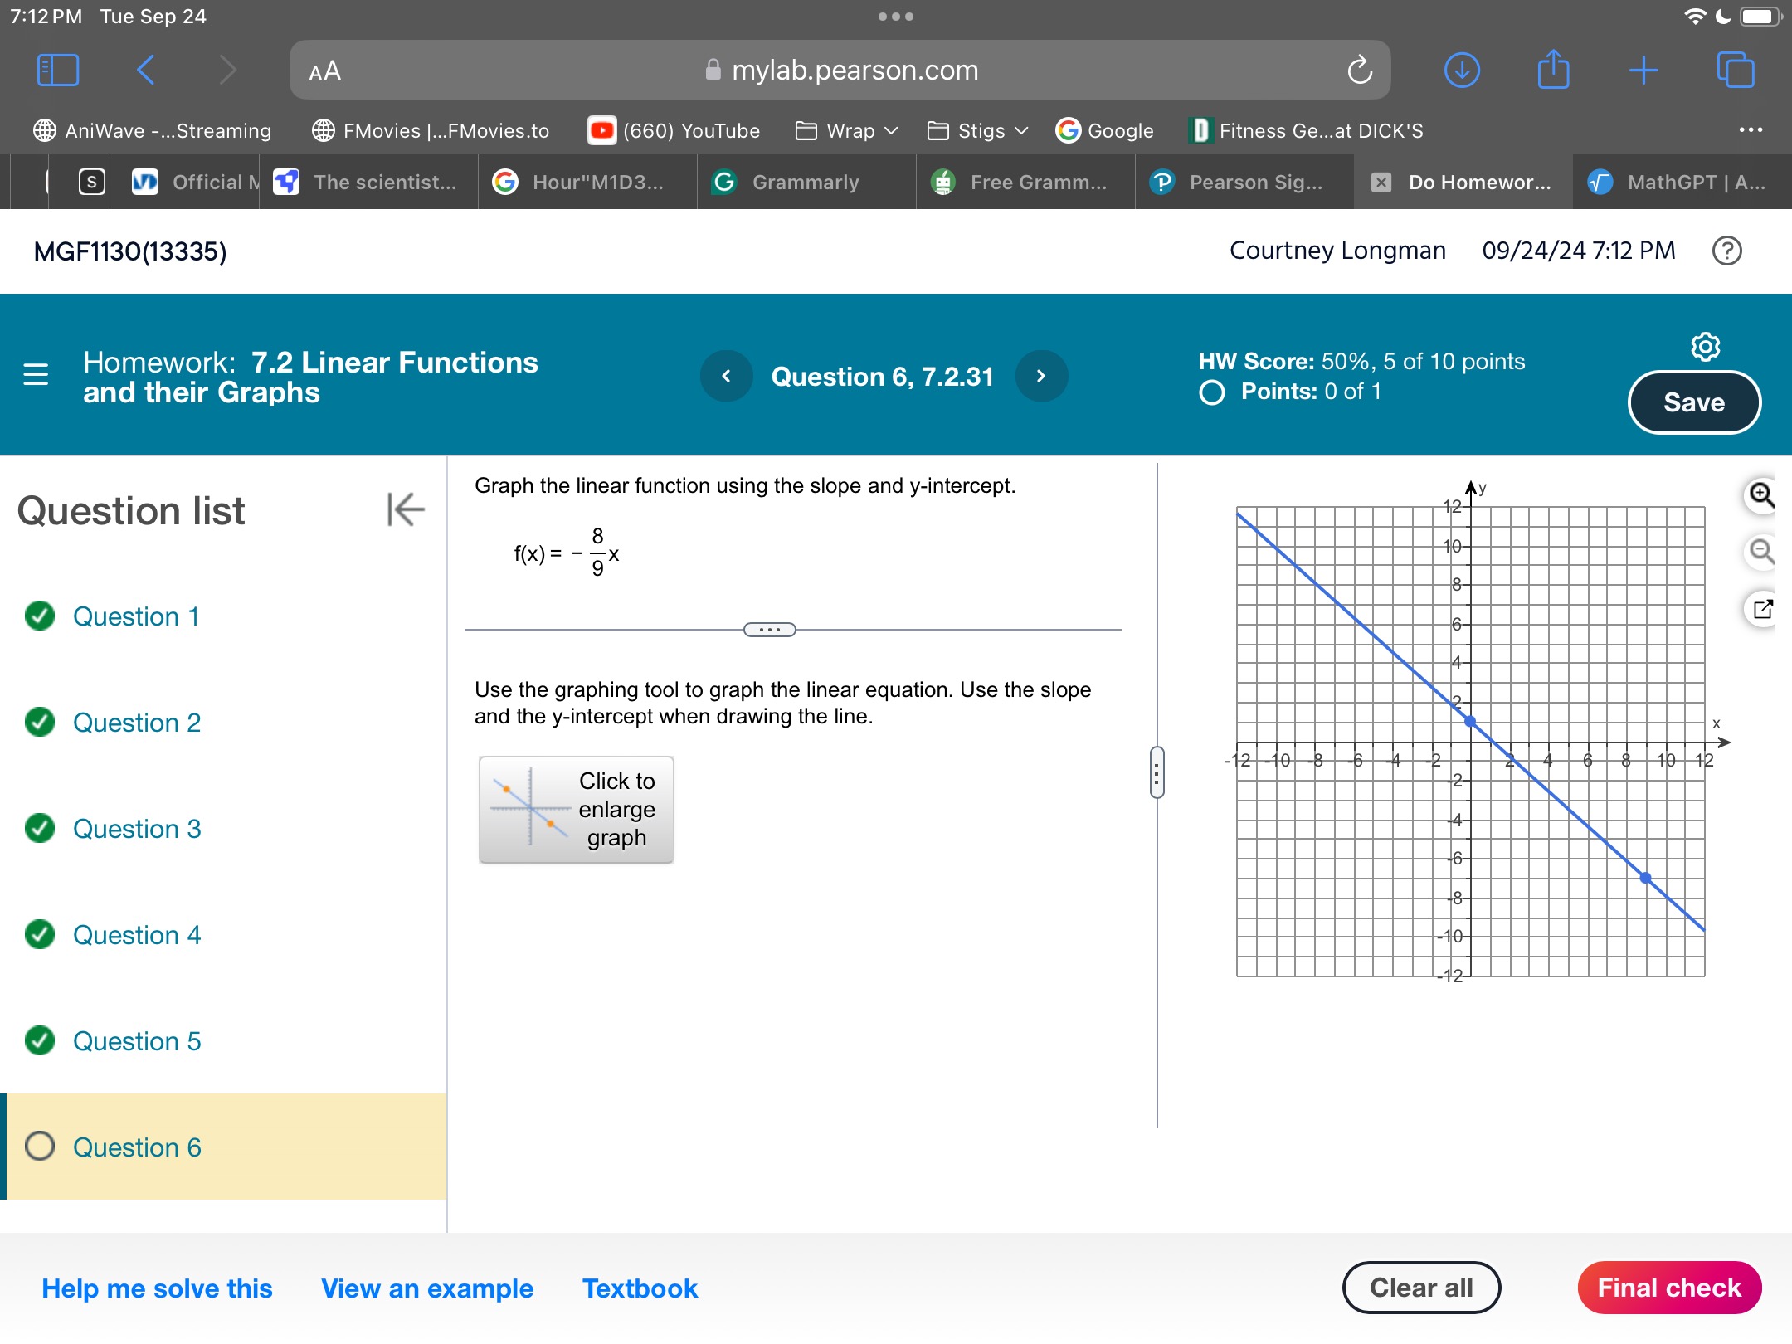This screenshot has height=1344, width=1792.
Task: Go to the previous question arrow
Action: 727,376
